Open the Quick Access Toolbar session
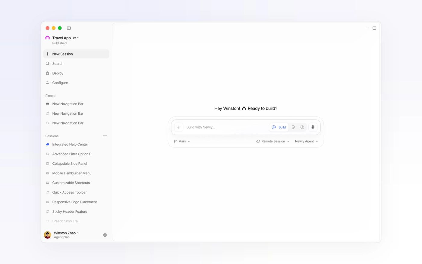This screenshot has height=264, width=422. 76,192
